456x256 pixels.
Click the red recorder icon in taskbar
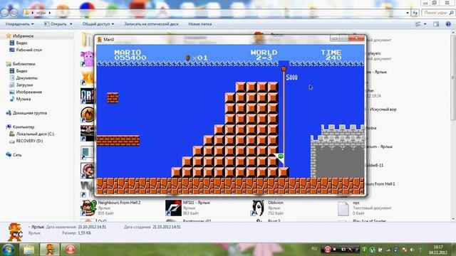[x=70, y=250]
